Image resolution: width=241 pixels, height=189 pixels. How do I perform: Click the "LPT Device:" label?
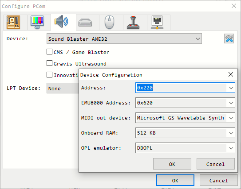tap(24, 88)
